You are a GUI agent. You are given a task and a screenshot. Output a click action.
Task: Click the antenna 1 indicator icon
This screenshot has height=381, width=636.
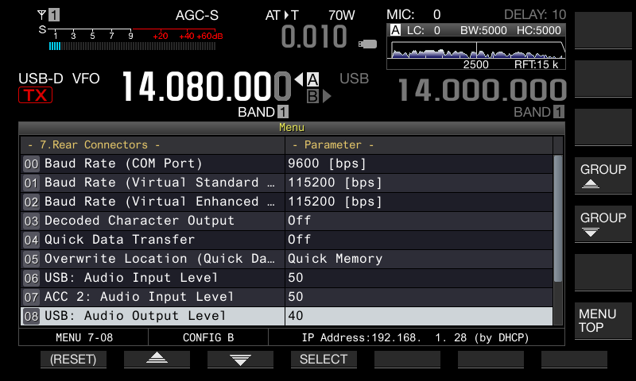point(48,15)
